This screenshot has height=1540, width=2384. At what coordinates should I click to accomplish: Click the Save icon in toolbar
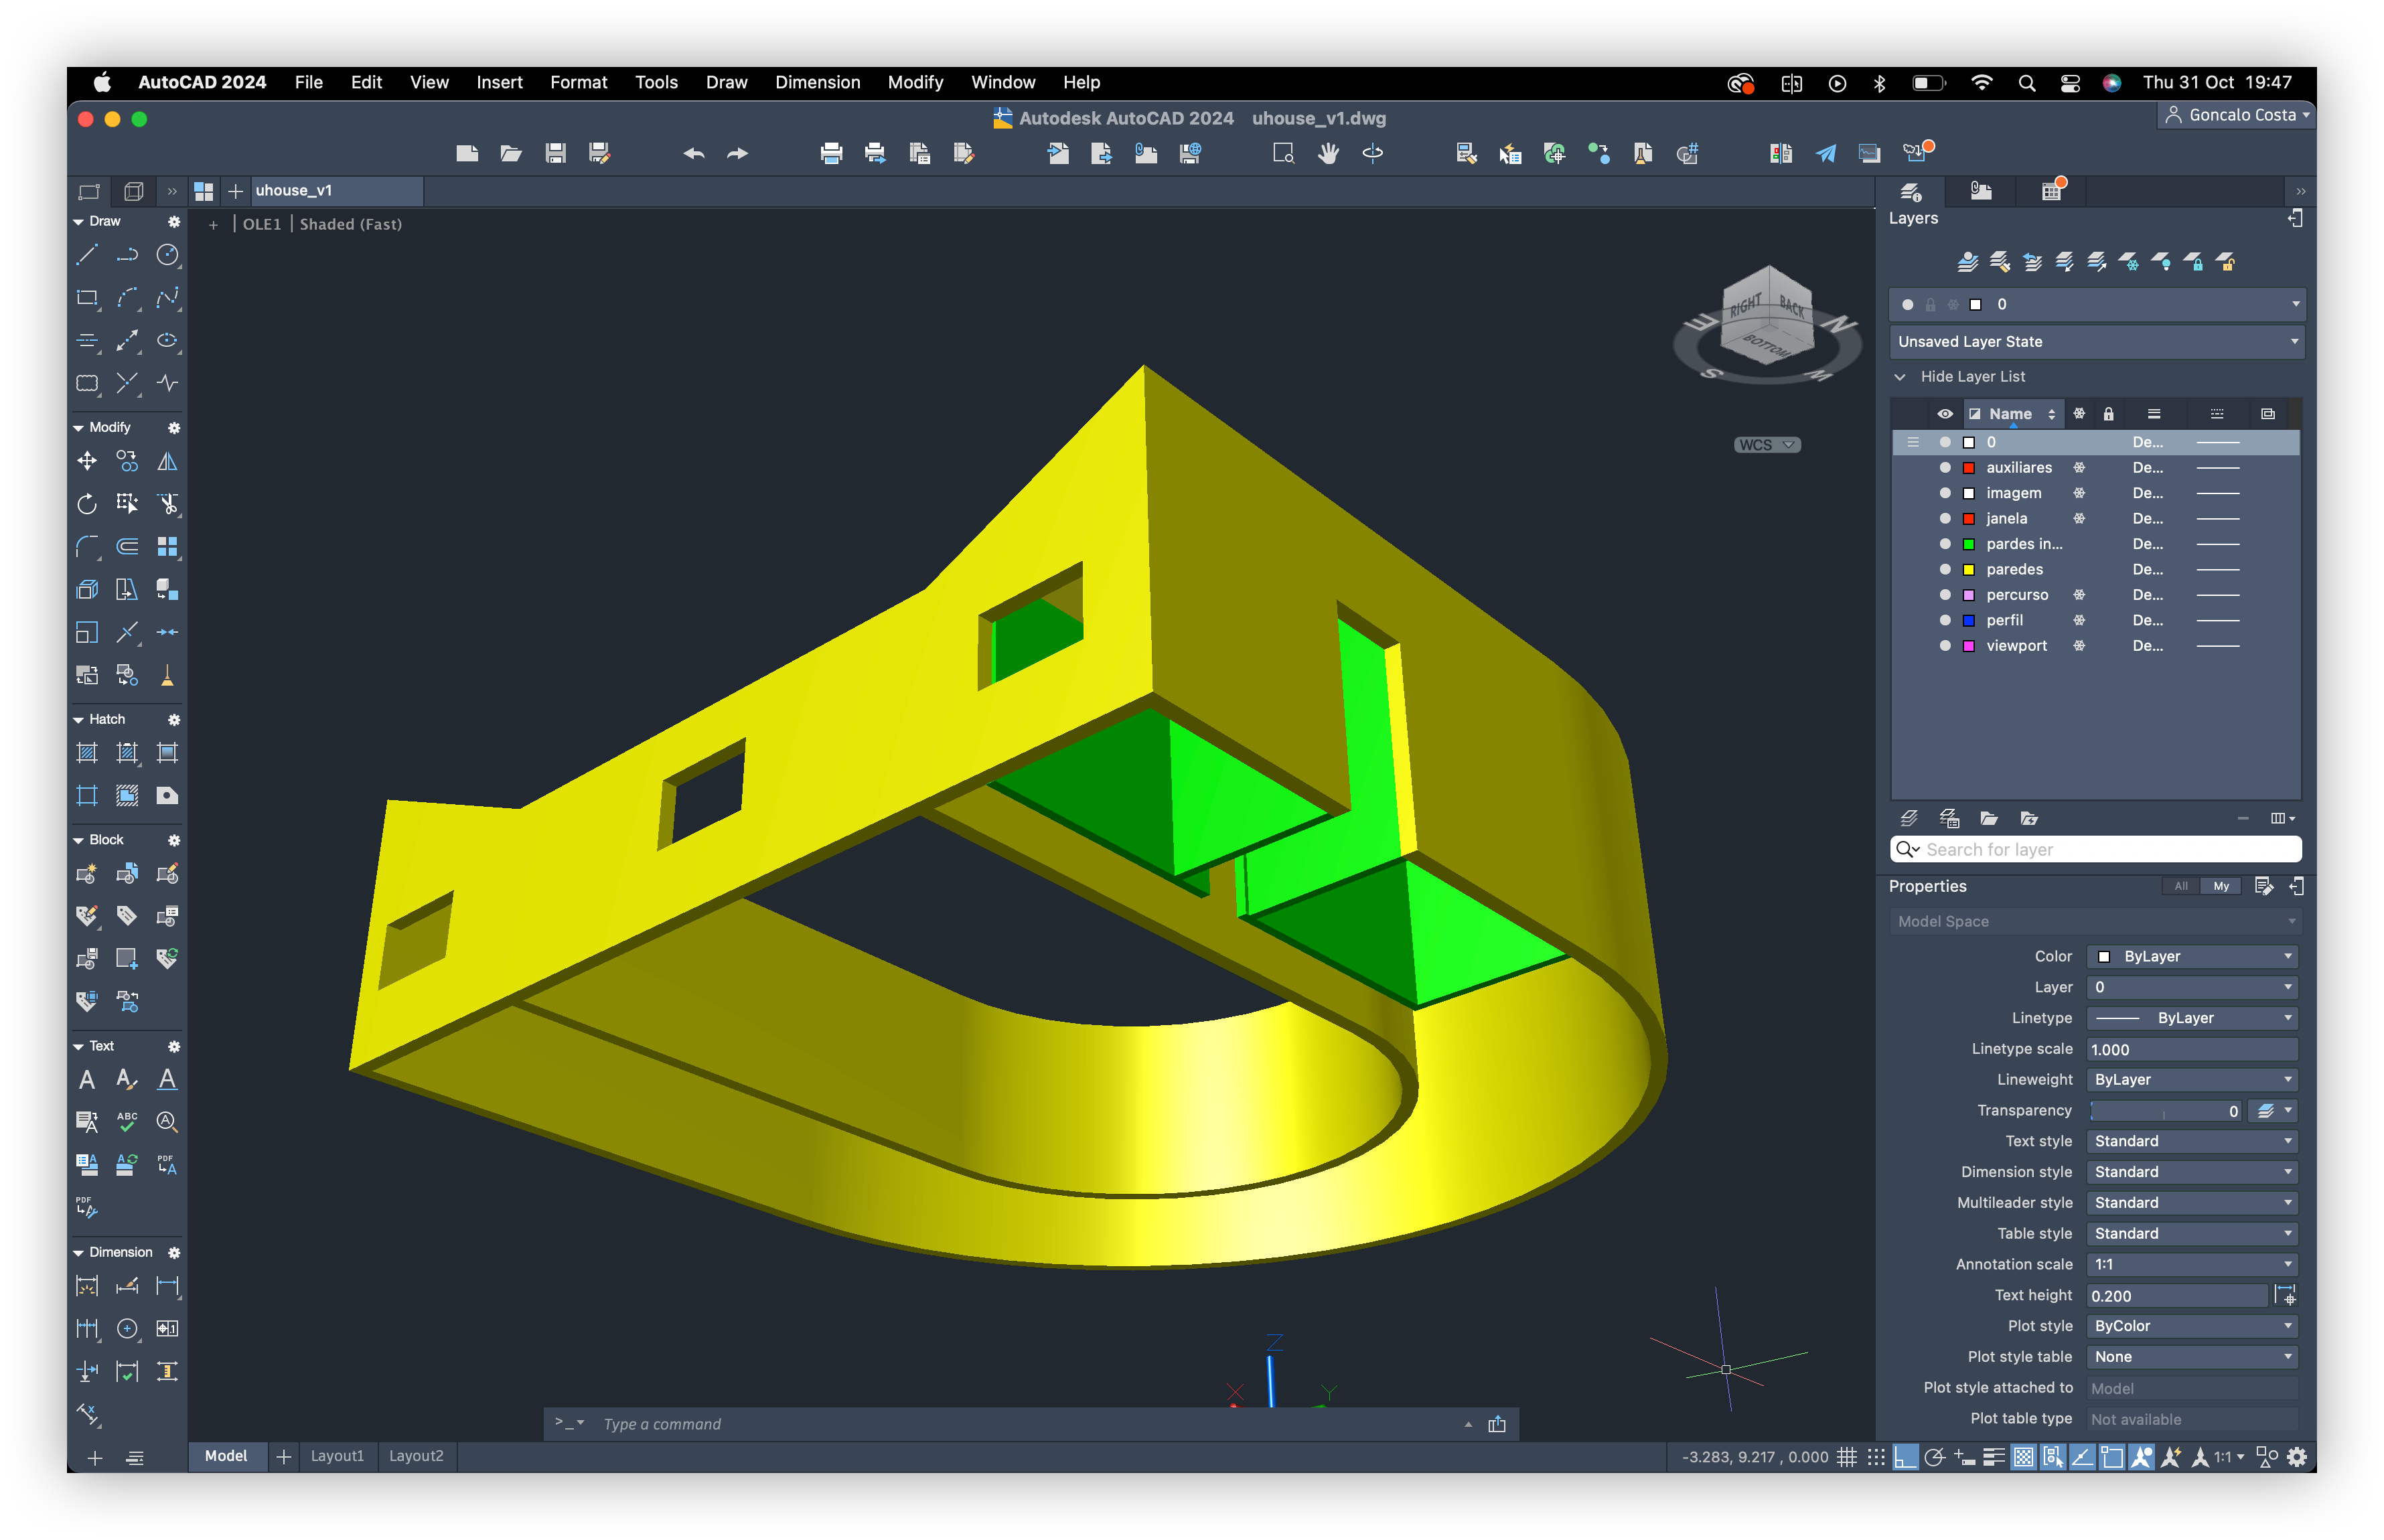pyautogui.click(x=555, y=153)
